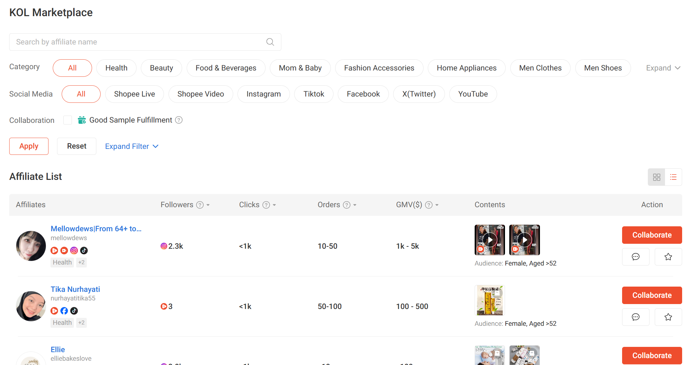The image size is (694, 365).
Task: Click the Followers column help icon
Action: [x=200, y=205]
